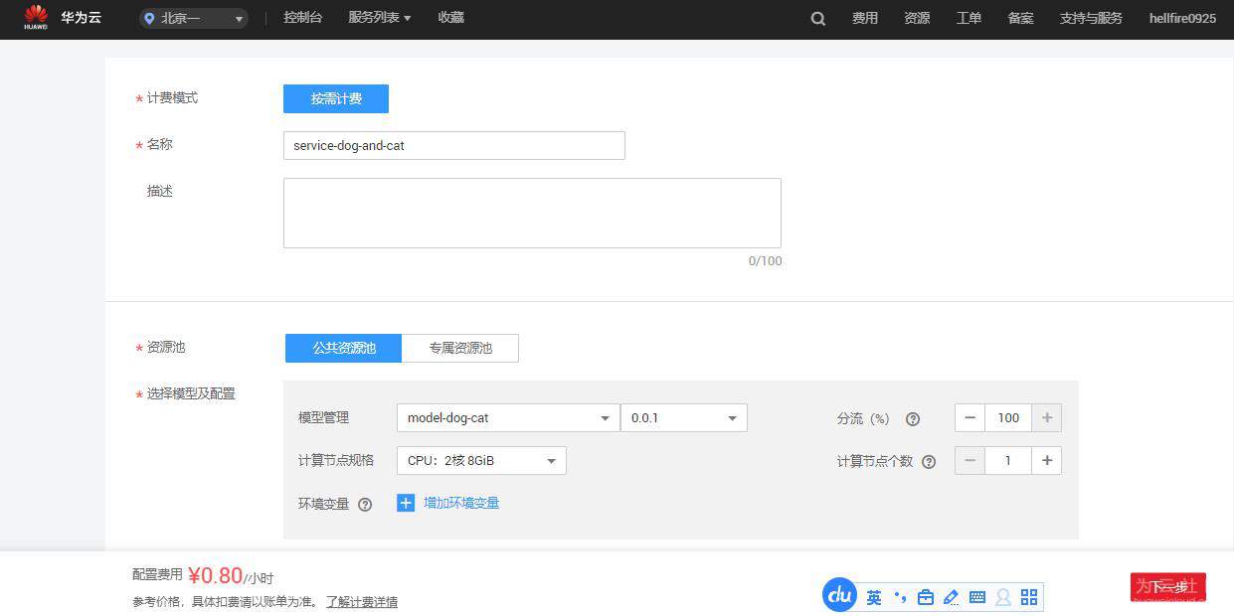The height and width of the screenshot is (616, 1234).
Task: Open the IME soft keyboard icon
Action: pyautogui.click(x=977, y=597)
